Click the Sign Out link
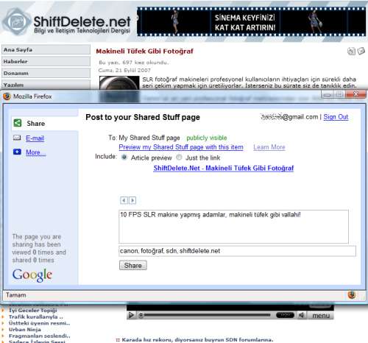The width and height of the screenshot is (368, 343). [x=336, y=117]
